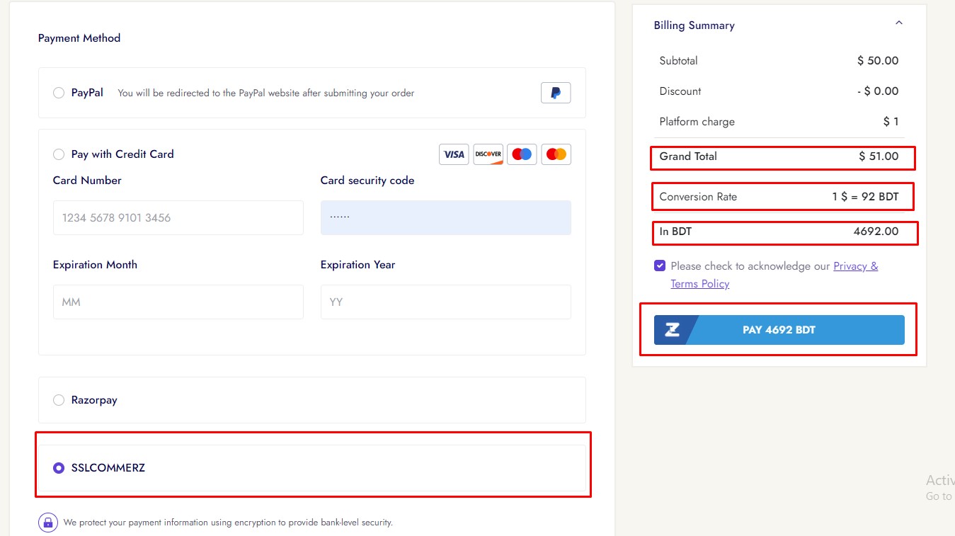Click the Conversion Rate value text

865,197
